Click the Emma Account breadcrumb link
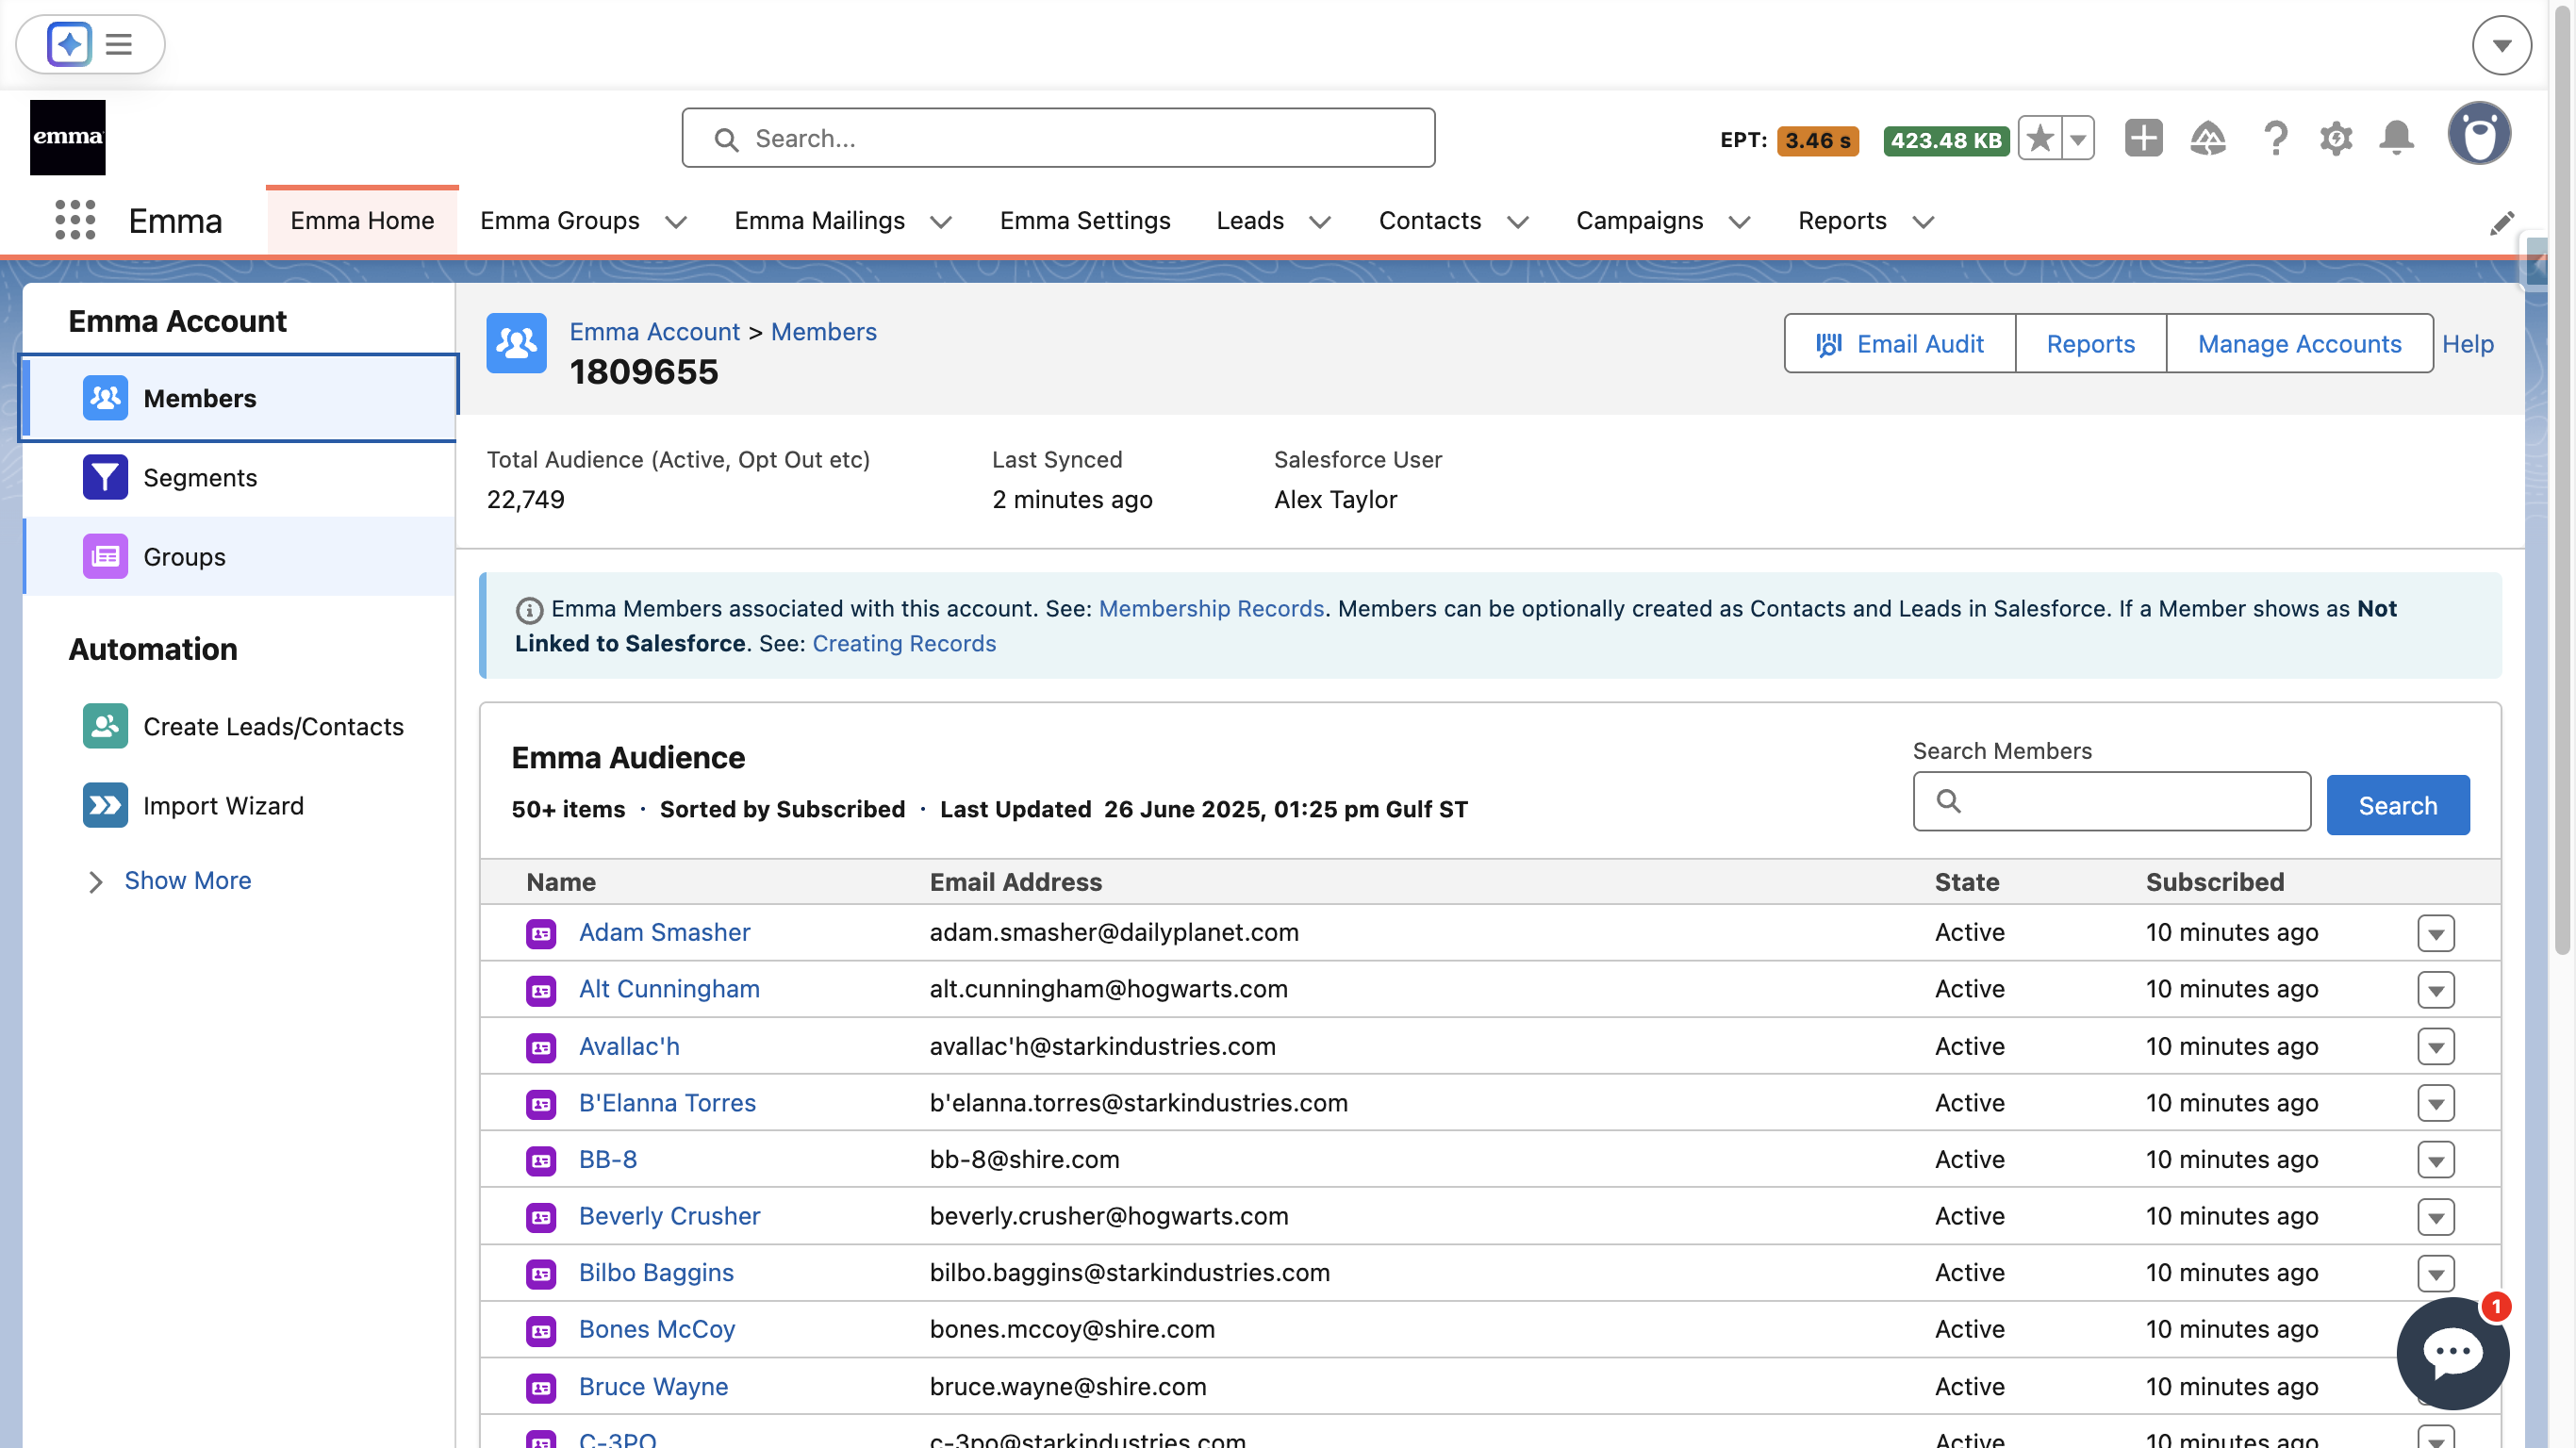Viewport: 2576px width, 1448px height. click(x=654, y=331)
